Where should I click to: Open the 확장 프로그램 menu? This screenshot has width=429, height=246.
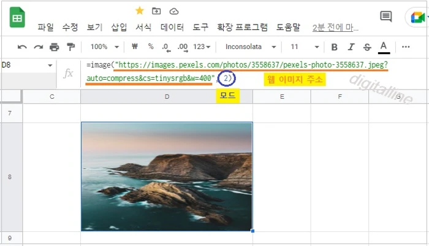[242, 27]
